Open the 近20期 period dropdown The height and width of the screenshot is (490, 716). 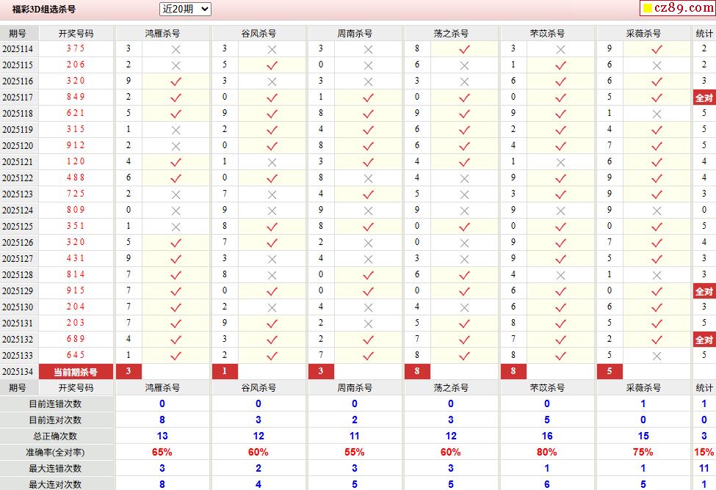pyautogui.click(x=185, y=9)
